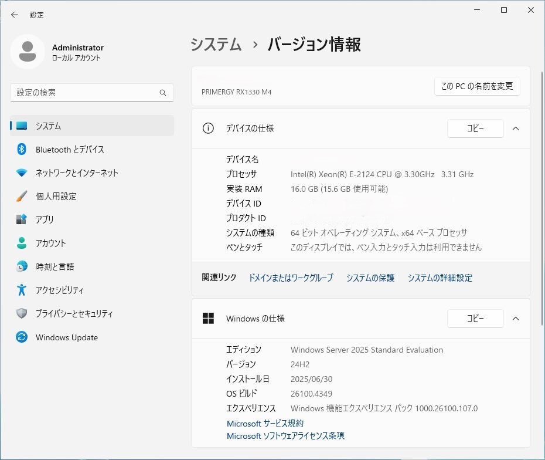Click the 設定の検索 search field
Screen dimensions: 545x460
(x=92, y=93)
